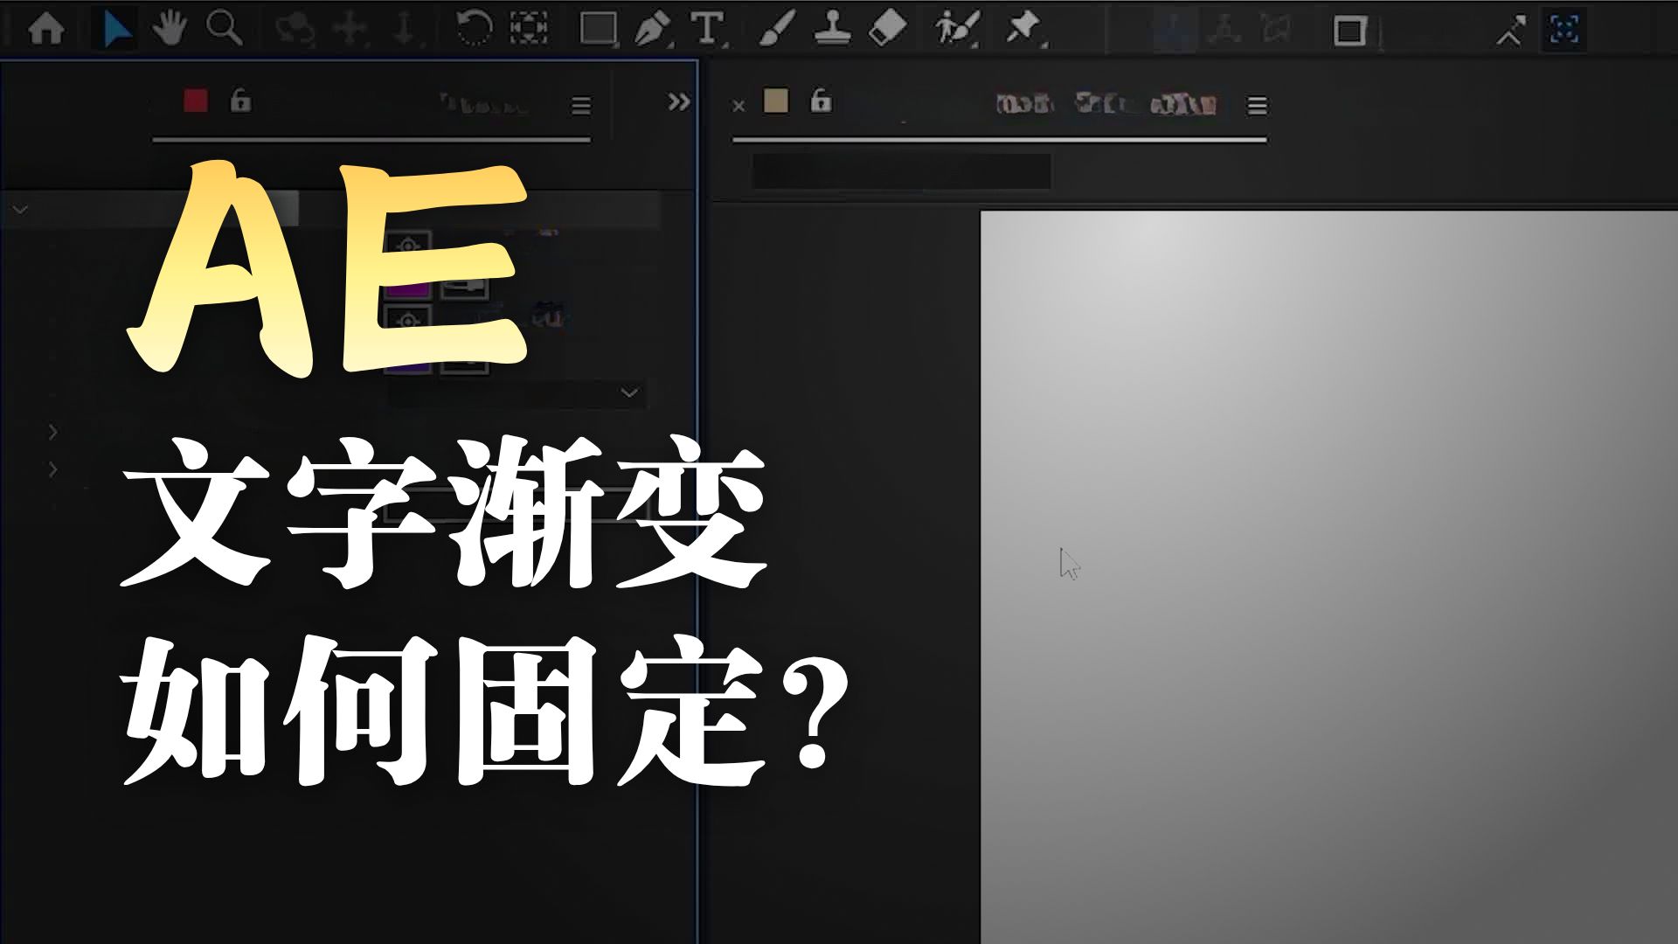Open panel menu of red-labeled panel tab
Screen dimensions: 1678x944
click(581, 106)
